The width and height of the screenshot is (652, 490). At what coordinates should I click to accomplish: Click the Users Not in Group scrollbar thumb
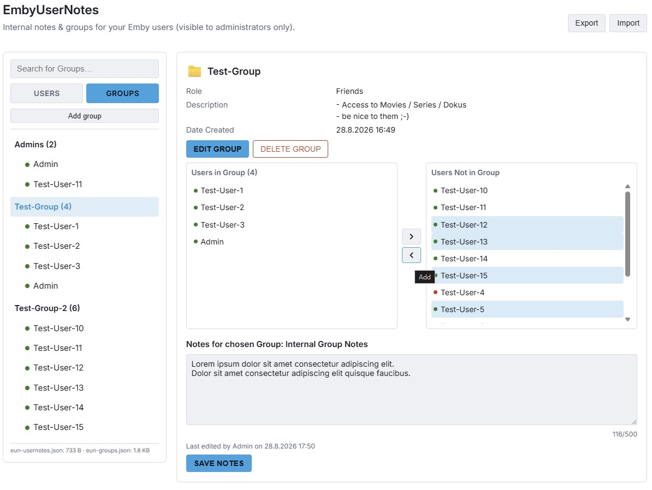coord(627,234)
